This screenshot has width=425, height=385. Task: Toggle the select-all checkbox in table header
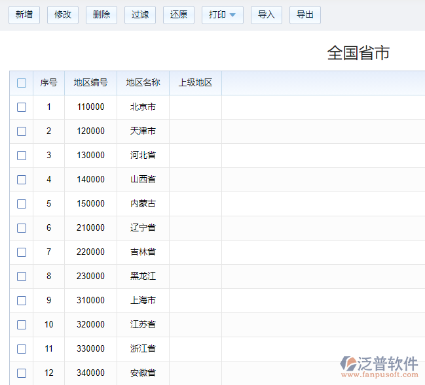click(x=22, y=83)
